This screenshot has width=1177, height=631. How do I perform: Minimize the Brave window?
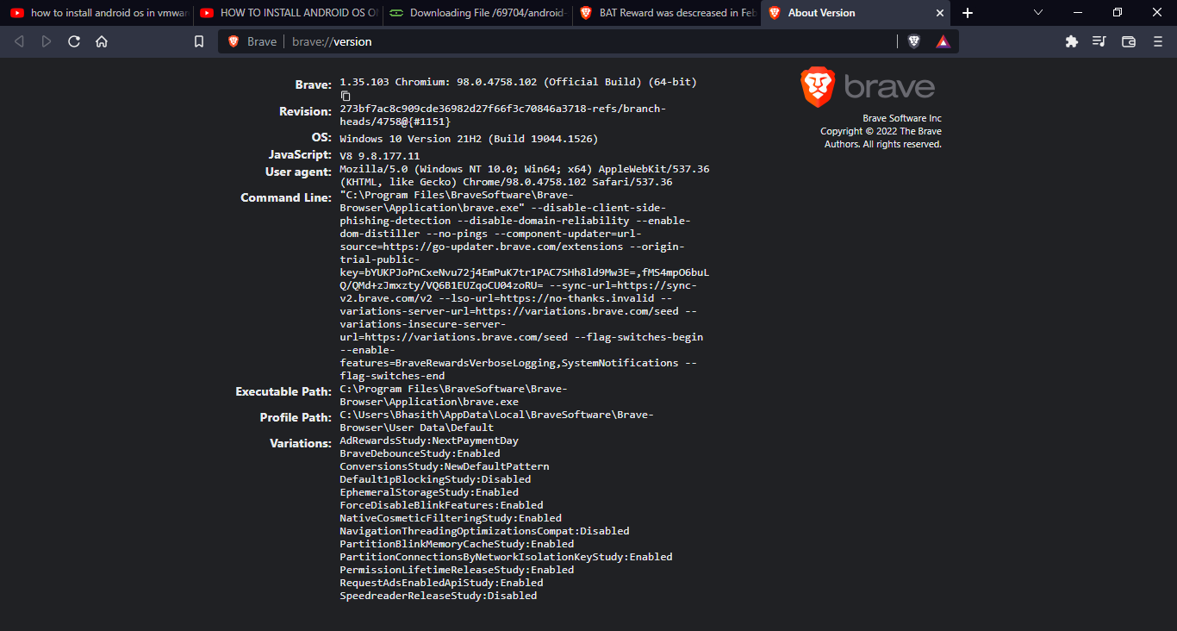[x=1077, y=13]
